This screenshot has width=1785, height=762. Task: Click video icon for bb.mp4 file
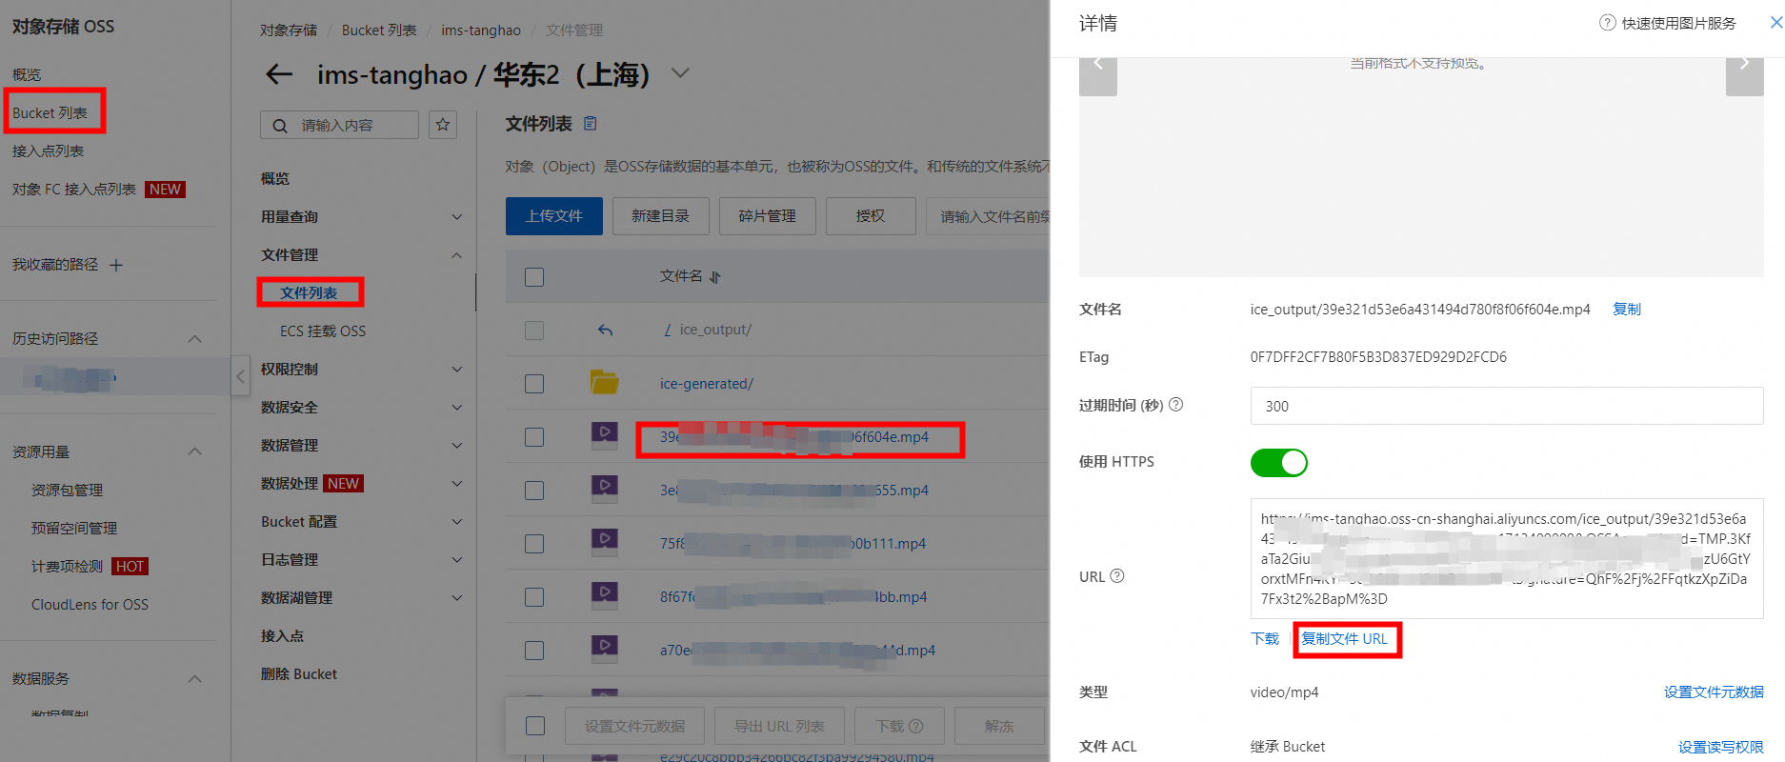pos(605,595)
